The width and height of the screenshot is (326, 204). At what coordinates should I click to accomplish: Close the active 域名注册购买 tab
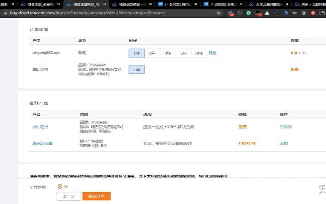pyautogui.click(x=104, y=4)
